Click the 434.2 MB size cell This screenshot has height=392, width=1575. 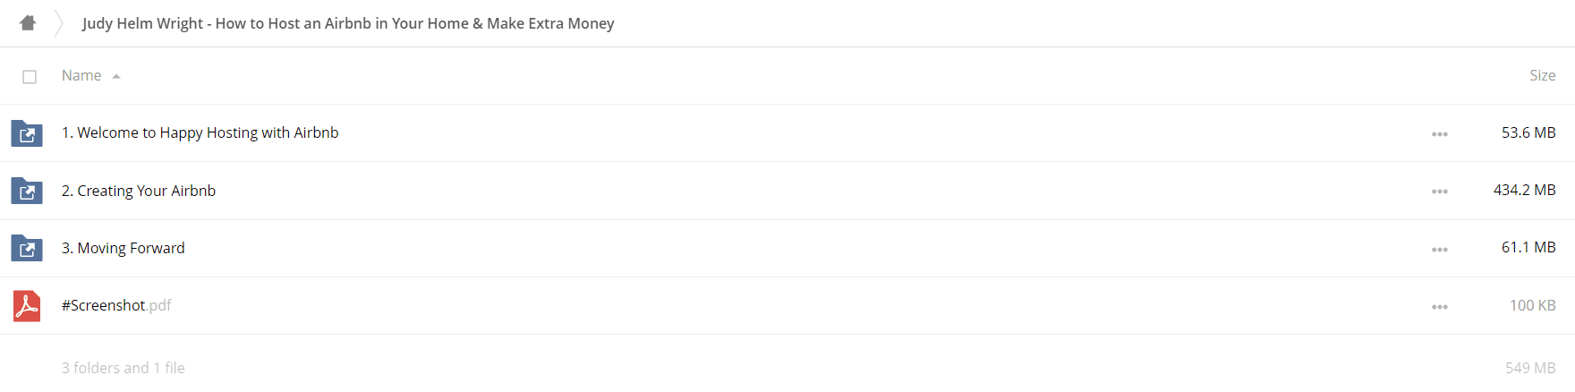coord(1524,190)
